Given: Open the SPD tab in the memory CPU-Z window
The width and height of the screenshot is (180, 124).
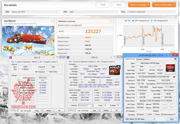Looking at the screenshot, I should point(41,62).
